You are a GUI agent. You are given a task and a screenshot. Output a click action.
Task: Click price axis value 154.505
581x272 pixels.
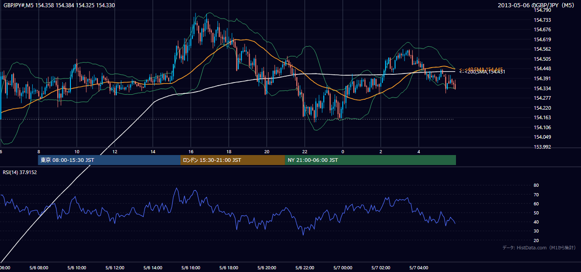[x=543, y=59]
